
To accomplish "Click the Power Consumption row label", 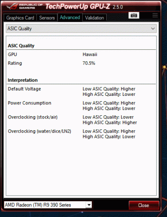I will (30, 103).
